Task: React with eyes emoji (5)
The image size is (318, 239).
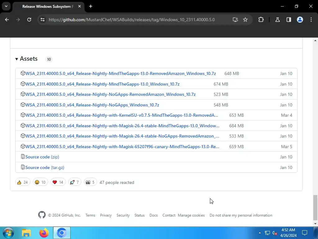Action: click(x=90, y=182)
